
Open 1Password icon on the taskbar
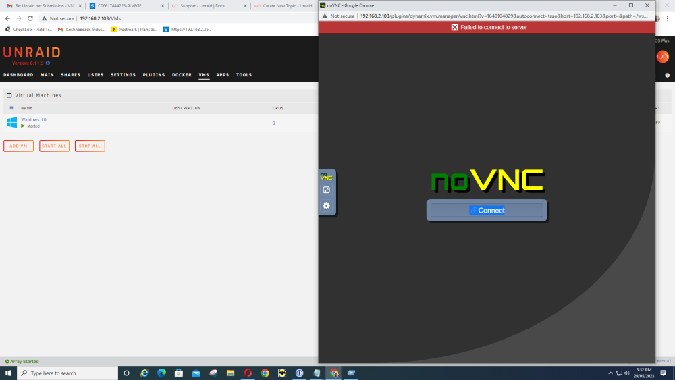point(299,373)
